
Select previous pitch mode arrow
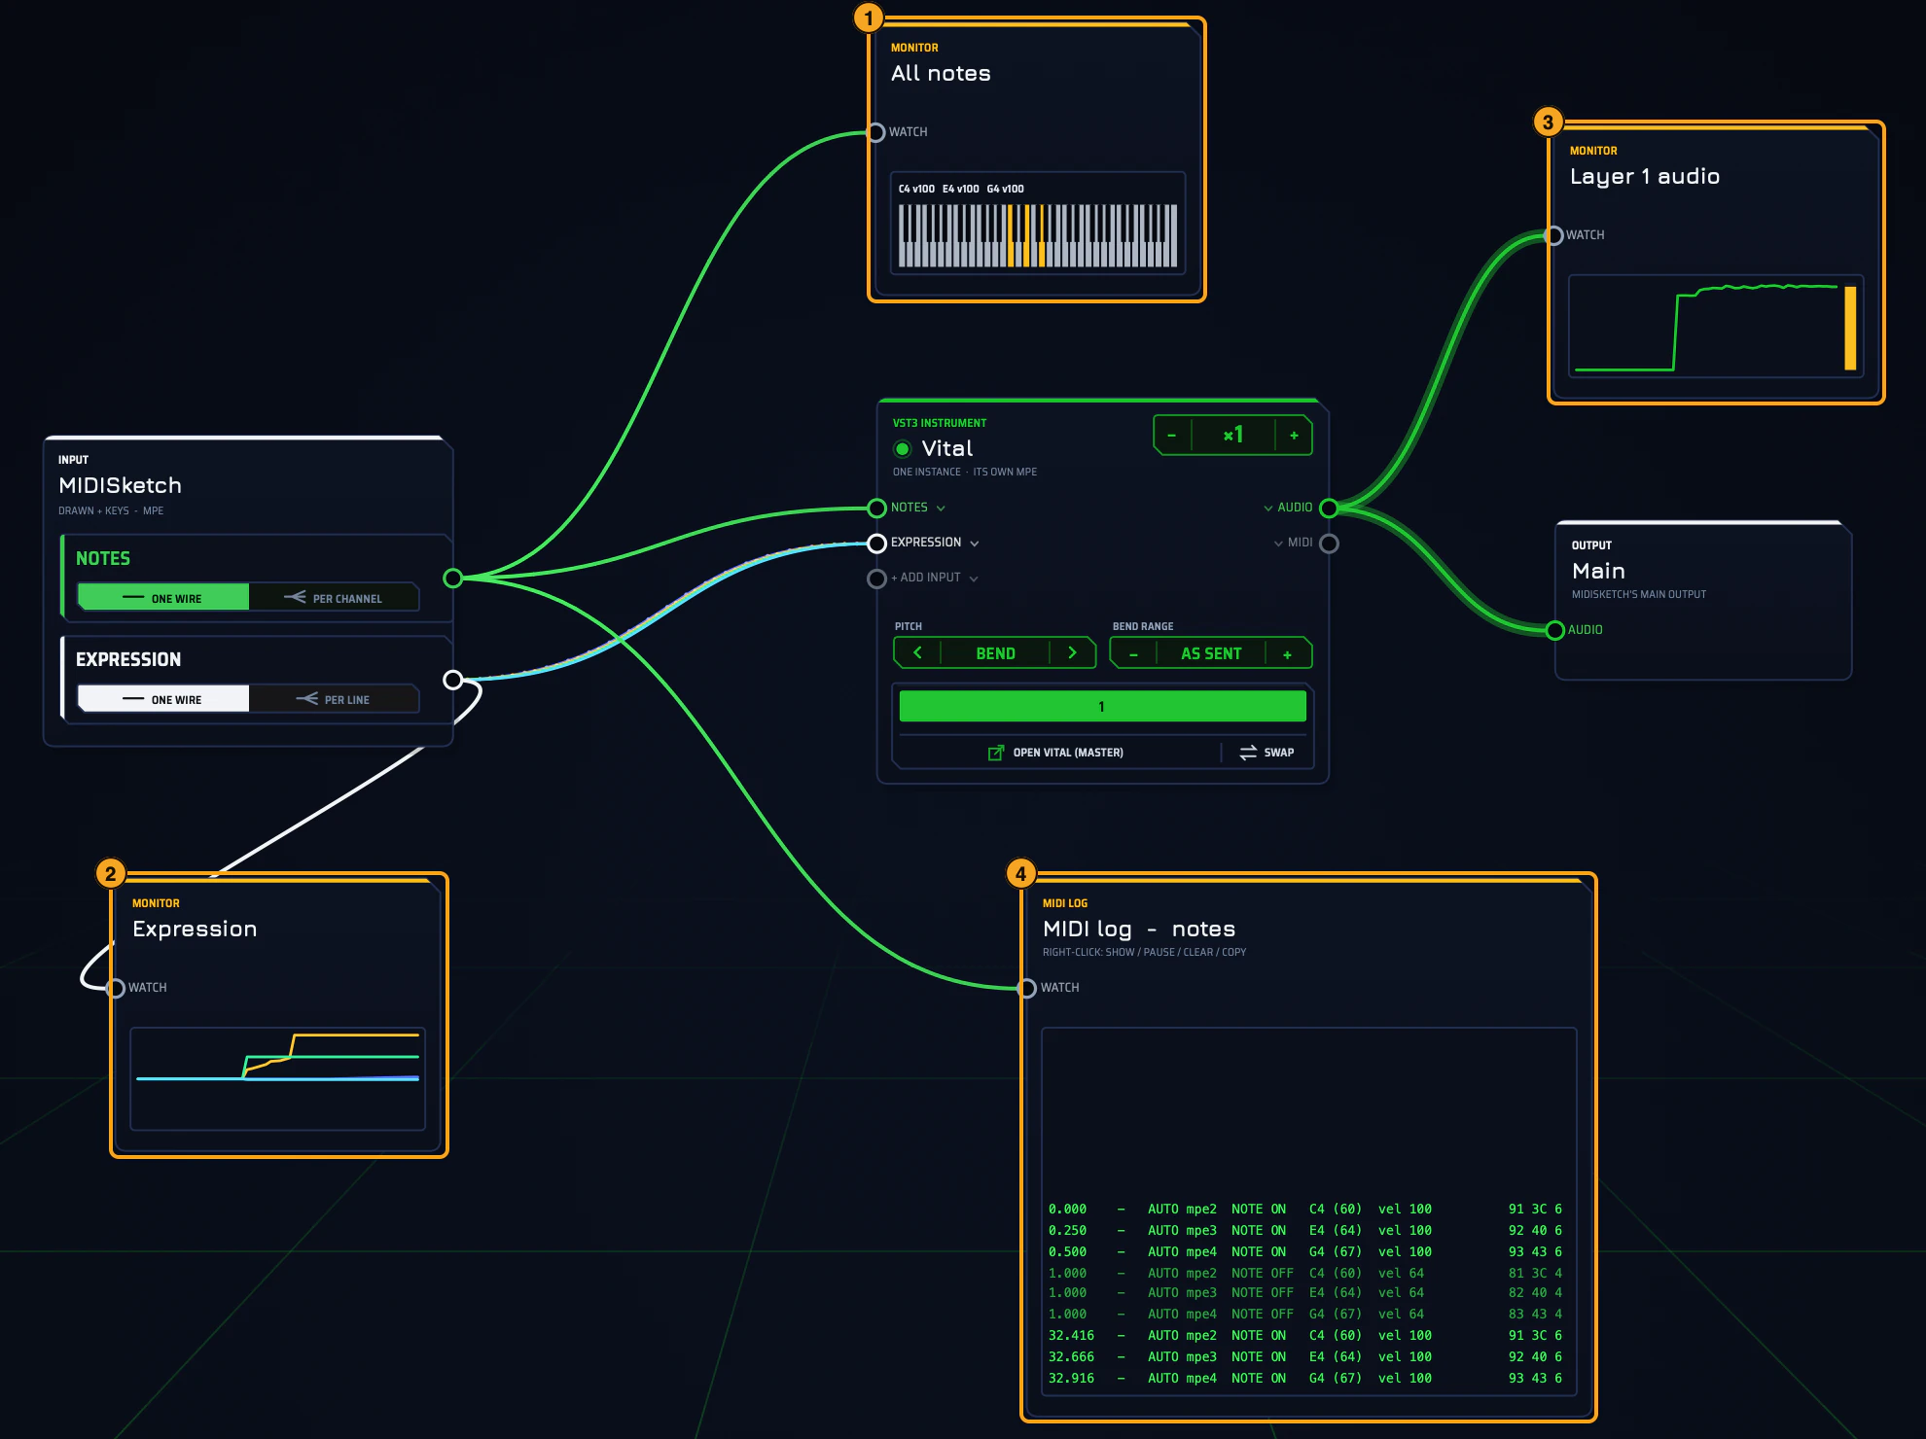point(917,653)
